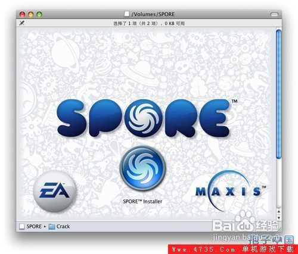Open the SPORE Installer icon

click(142, 168)
